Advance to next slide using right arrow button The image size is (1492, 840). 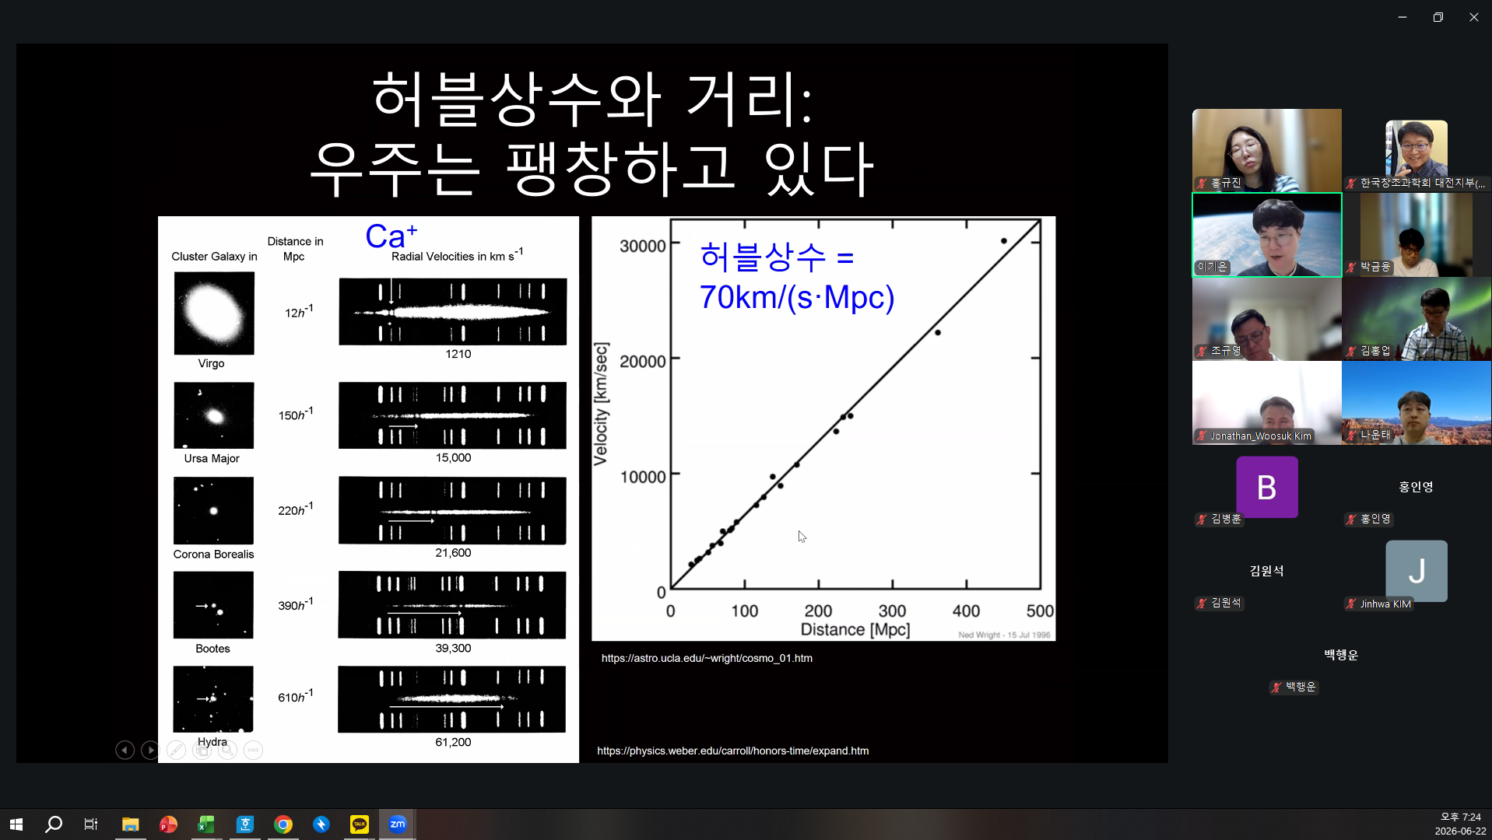pos(150,750)
